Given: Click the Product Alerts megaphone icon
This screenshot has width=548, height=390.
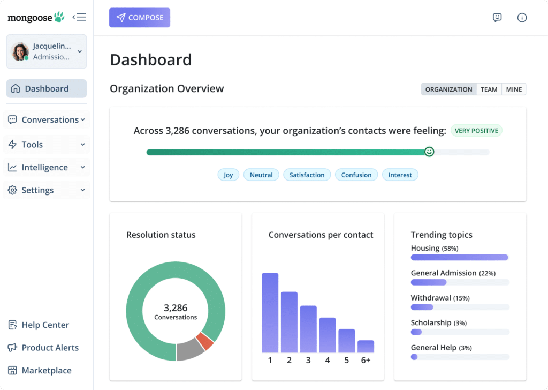Looking at the screenshot, I should pos(12,347).
